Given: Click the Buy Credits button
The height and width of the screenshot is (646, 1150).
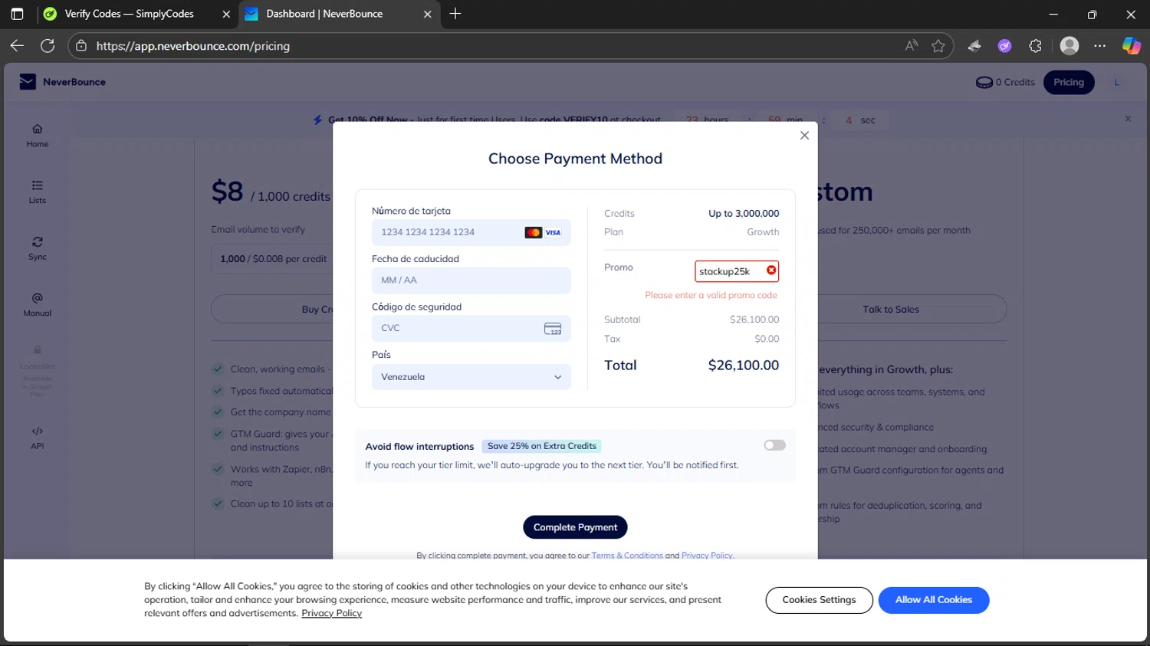Looking at the screenshot, I should pos(272,309).
